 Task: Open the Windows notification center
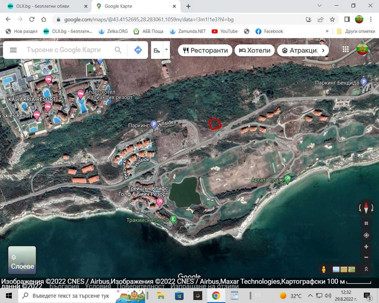coord(367,296)
